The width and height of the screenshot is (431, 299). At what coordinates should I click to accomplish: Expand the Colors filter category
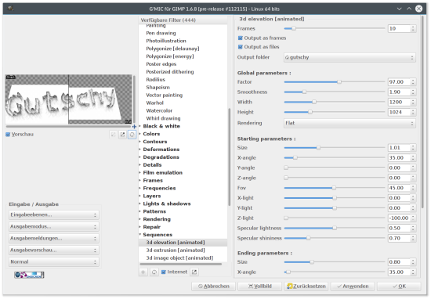(x=140, y=134)
